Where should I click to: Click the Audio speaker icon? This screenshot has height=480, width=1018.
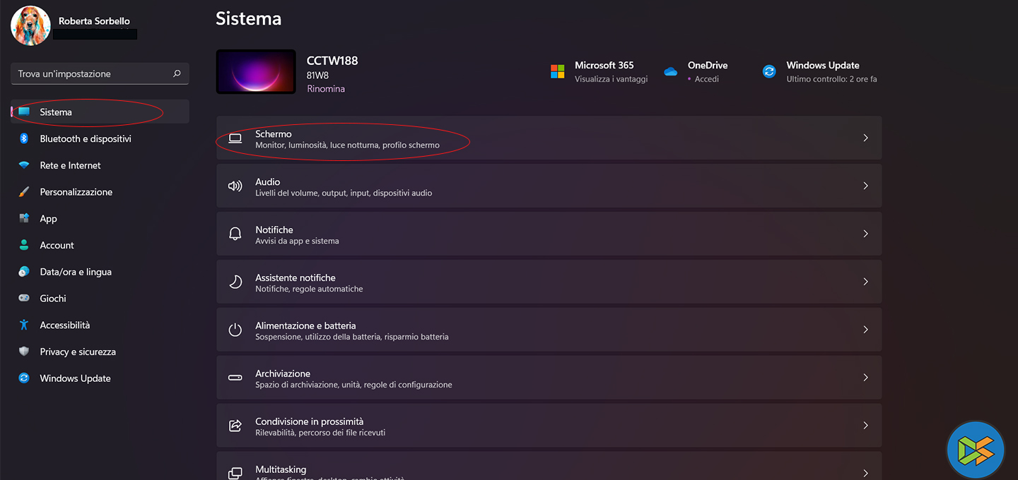pos(235,186)
